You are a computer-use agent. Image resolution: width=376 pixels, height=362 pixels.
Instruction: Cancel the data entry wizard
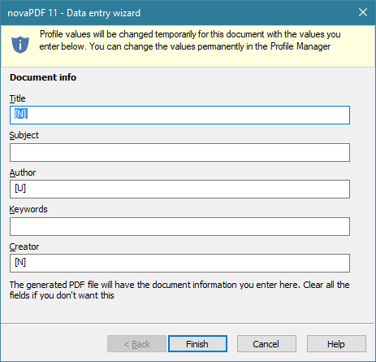(266, 344)
